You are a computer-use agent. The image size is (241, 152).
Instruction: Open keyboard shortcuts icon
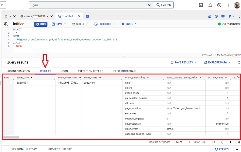tap(223, 16)
